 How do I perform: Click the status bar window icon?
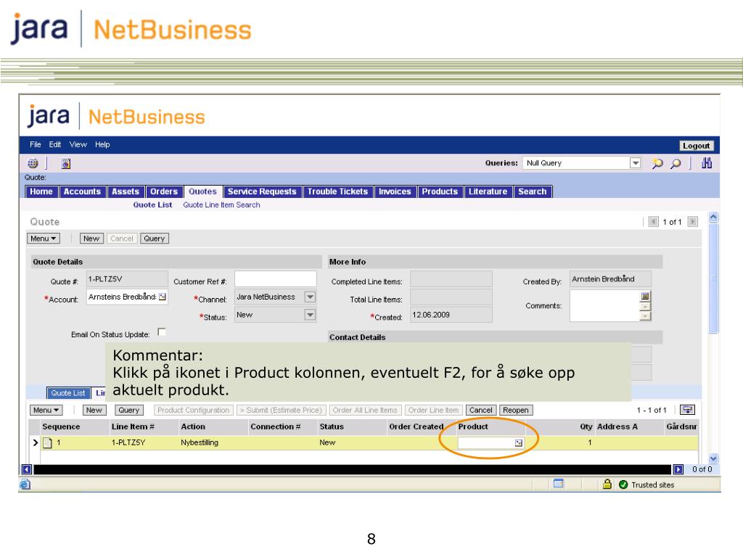[559, 484]
